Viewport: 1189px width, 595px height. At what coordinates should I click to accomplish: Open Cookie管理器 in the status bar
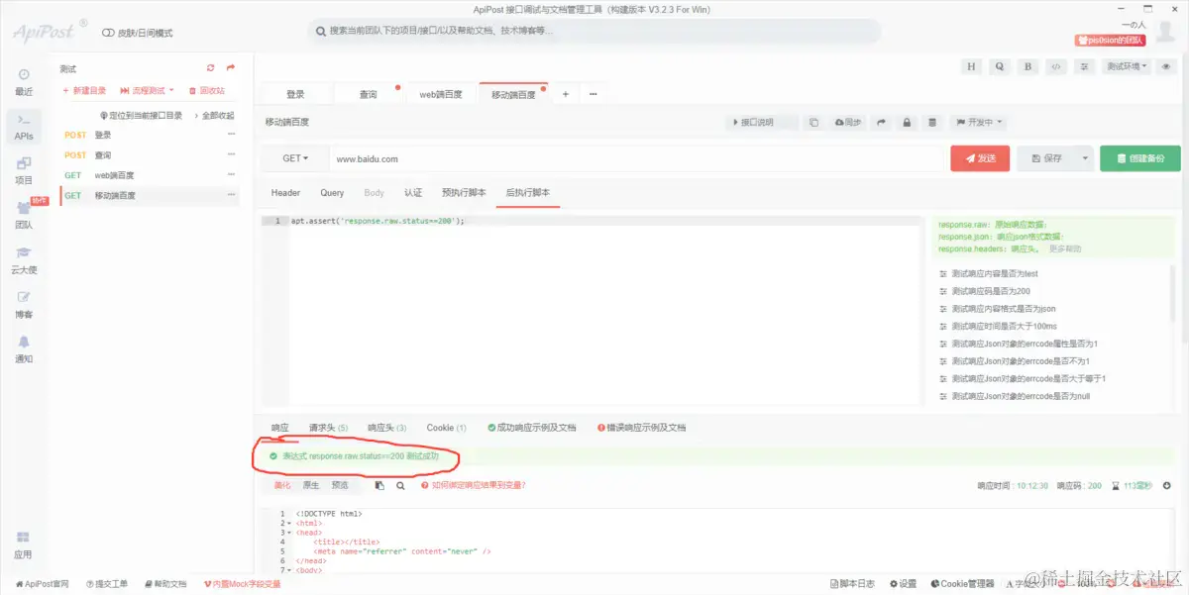click(961, 584)
